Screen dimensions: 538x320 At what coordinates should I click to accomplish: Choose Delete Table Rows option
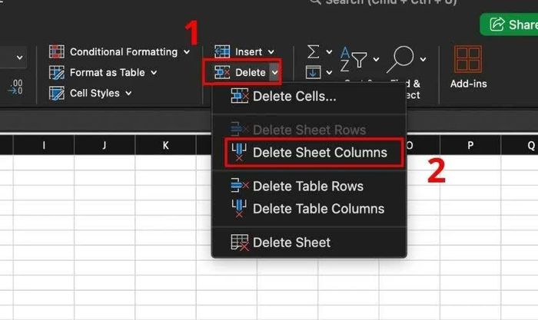pyautogui.click(x=309, y=186)
